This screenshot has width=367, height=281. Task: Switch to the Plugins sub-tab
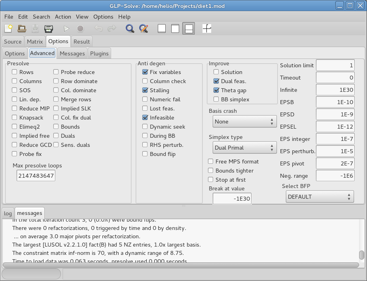(x=99, y=53)
